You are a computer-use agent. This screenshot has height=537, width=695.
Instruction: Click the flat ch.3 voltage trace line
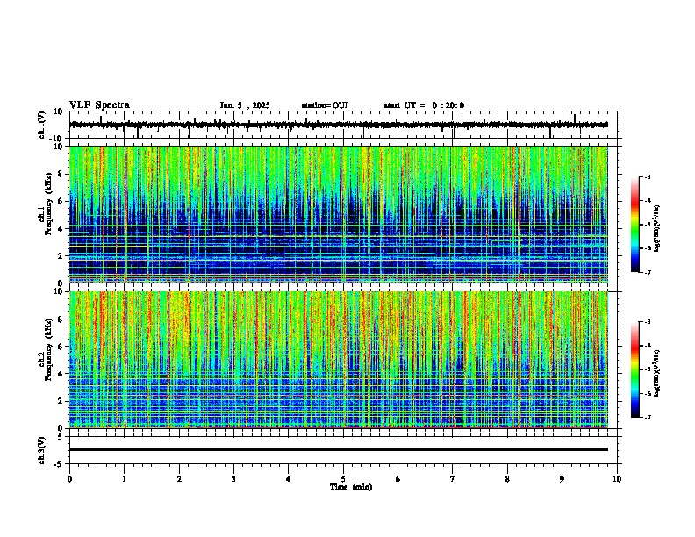338,449
